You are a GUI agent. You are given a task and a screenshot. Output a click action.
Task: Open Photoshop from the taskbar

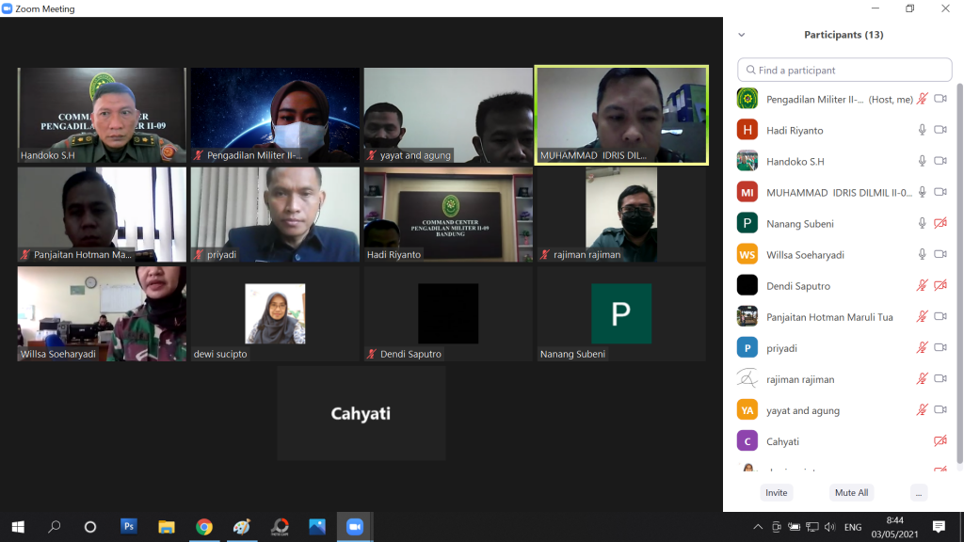(129, 527)
